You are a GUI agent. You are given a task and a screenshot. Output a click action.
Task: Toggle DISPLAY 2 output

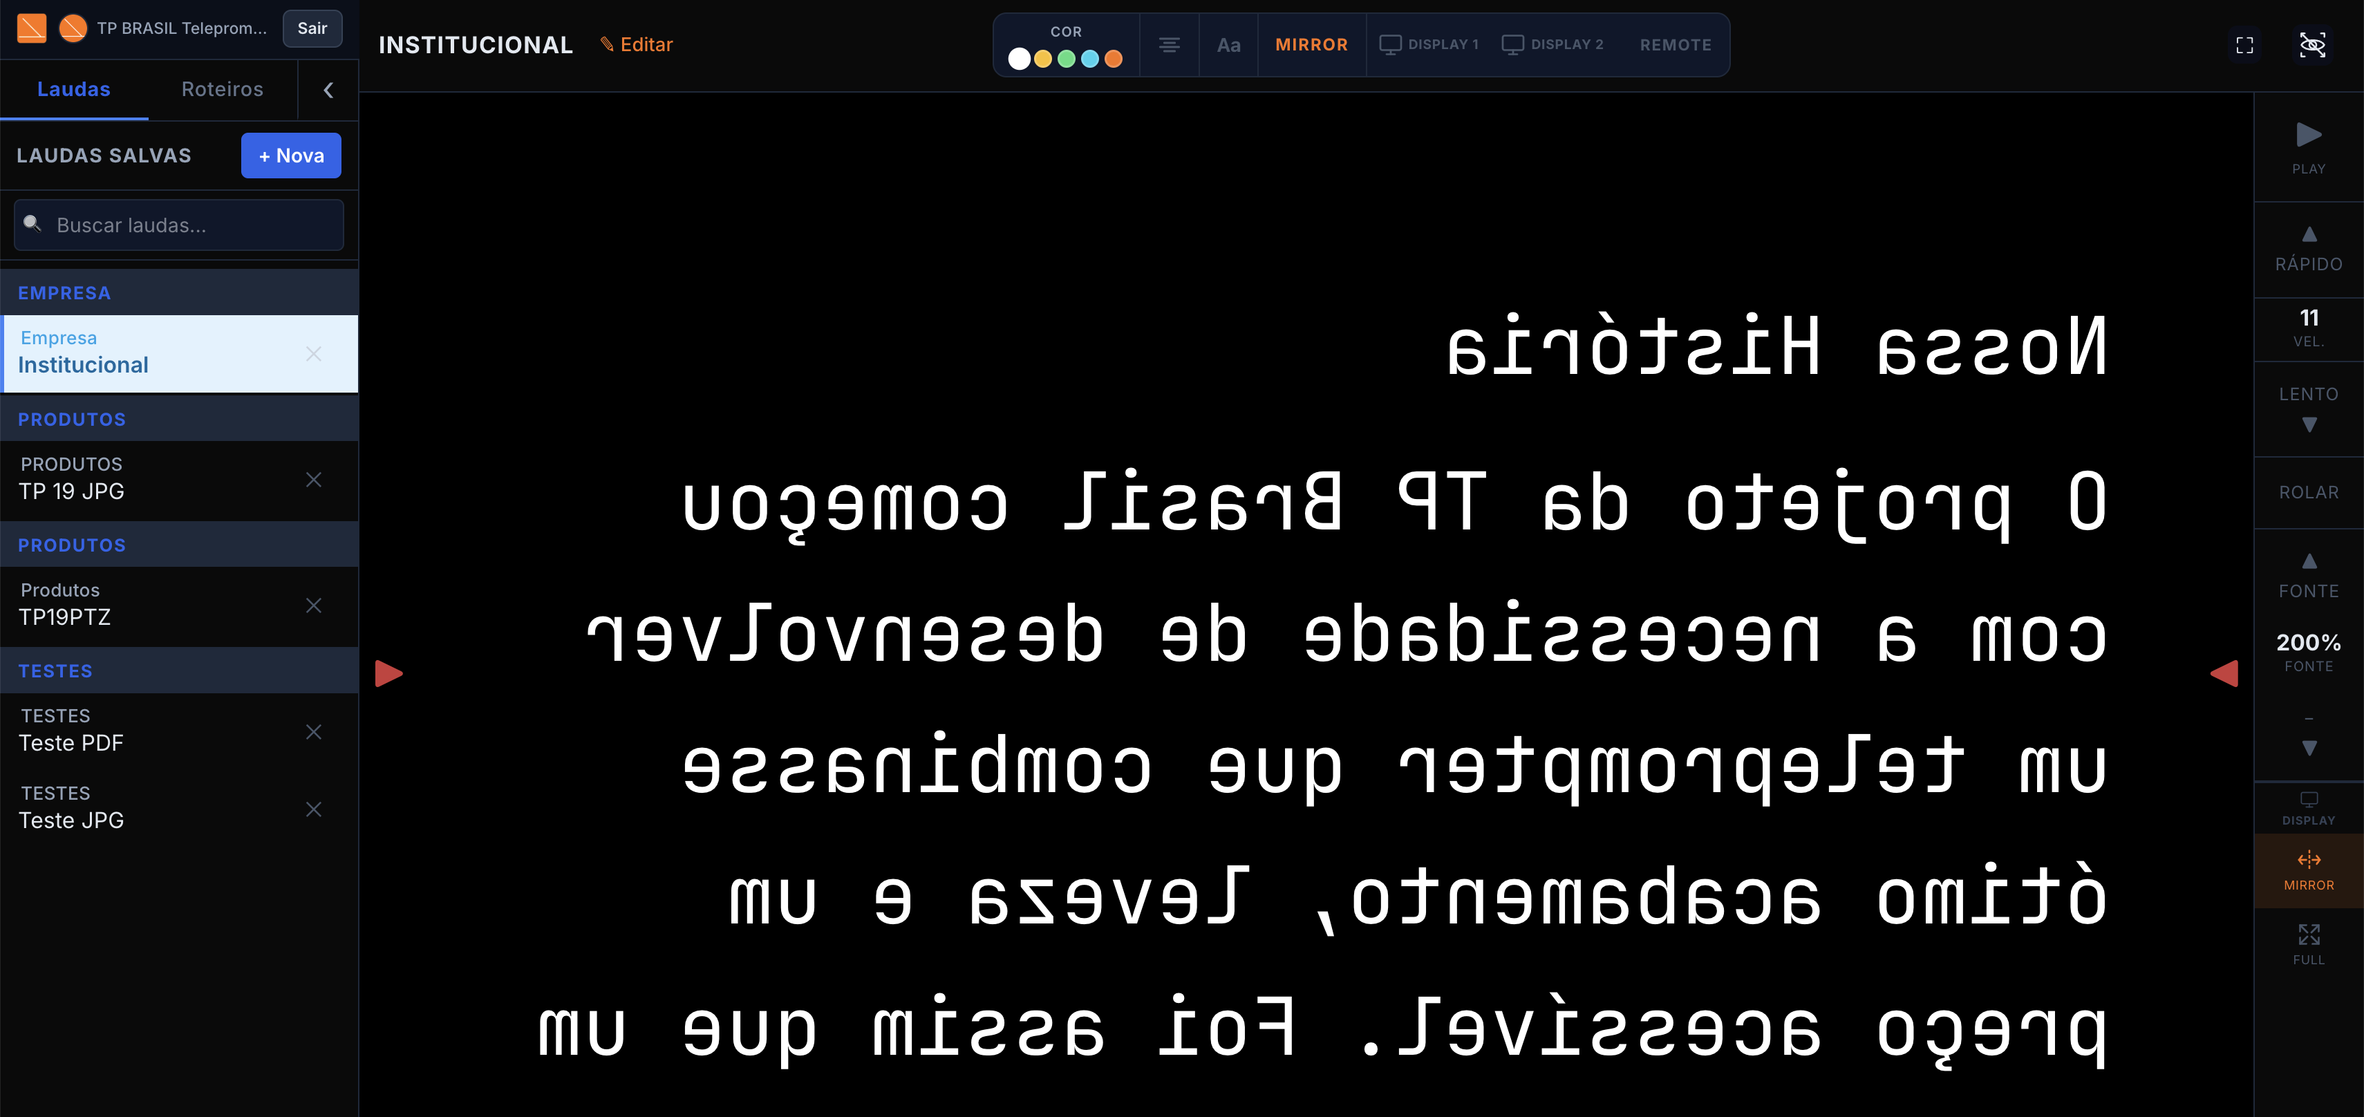pyautogui.click(x=1552, y=45)
